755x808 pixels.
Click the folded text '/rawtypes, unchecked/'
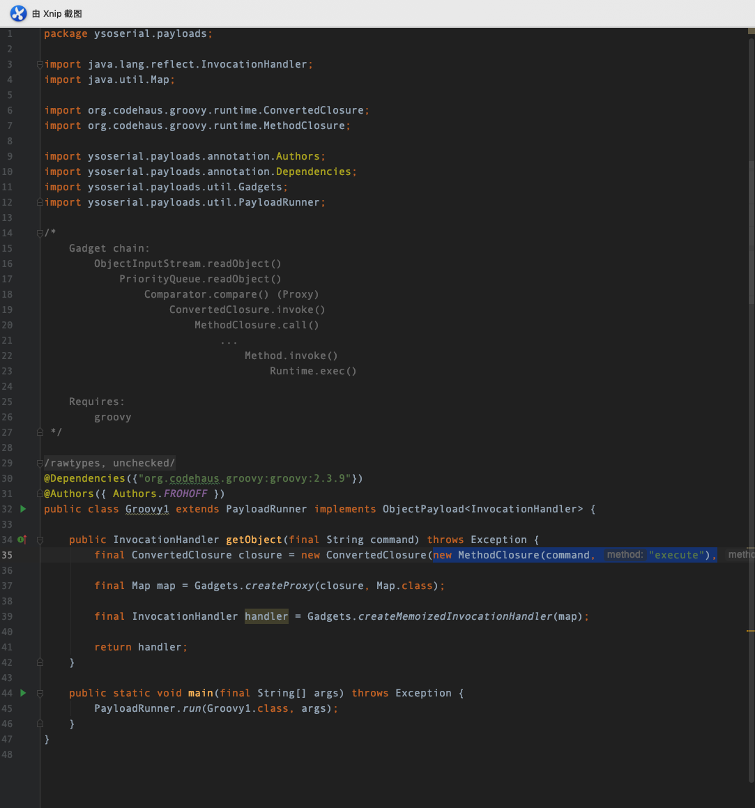(109, 463)
